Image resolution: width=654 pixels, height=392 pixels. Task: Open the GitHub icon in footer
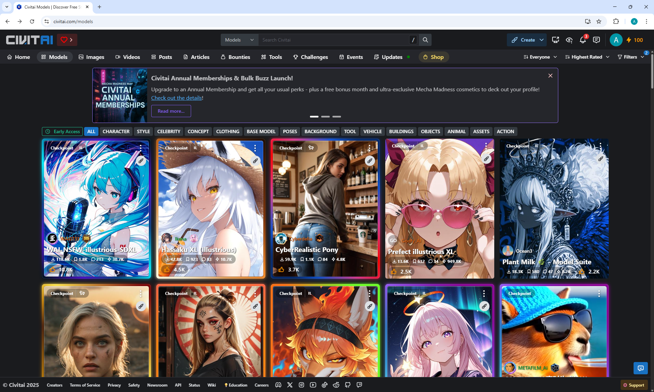[x=347, y=385]
